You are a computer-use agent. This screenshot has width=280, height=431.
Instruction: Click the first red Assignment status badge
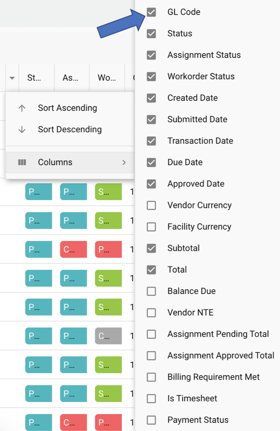pyautogui.click(x=73, y=250)
